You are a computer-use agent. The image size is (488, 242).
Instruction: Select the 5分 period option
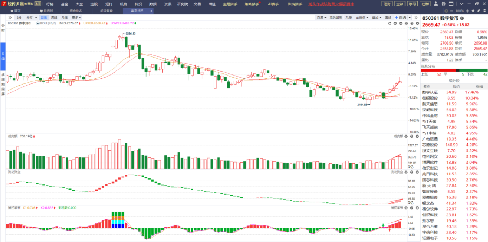point(19,17)
